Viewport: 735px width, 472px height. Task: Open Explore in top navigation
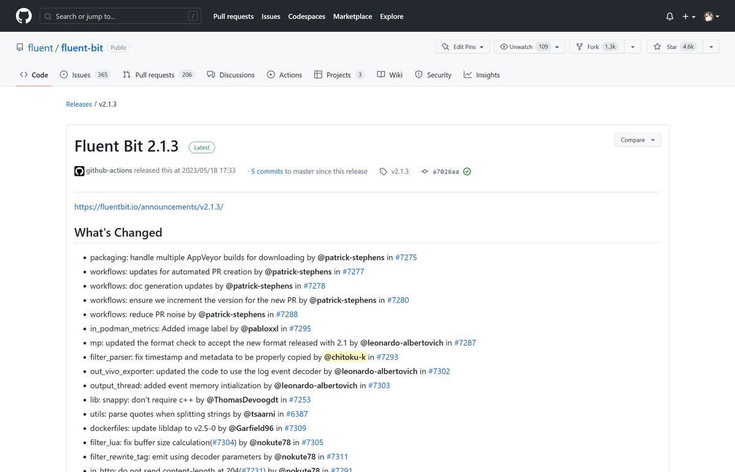(391, 17)
